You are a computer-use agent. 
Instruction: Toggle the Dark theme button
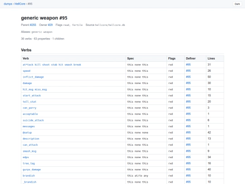click(237, 4)
